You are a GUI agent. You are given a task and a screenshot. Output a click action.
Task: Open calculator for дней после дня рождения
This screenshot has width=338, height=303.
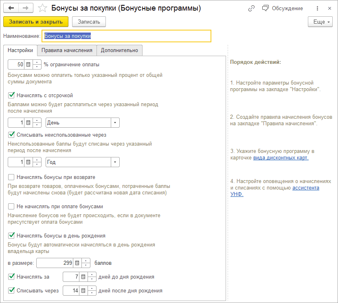pyautogui.click(x=83, y=291)
